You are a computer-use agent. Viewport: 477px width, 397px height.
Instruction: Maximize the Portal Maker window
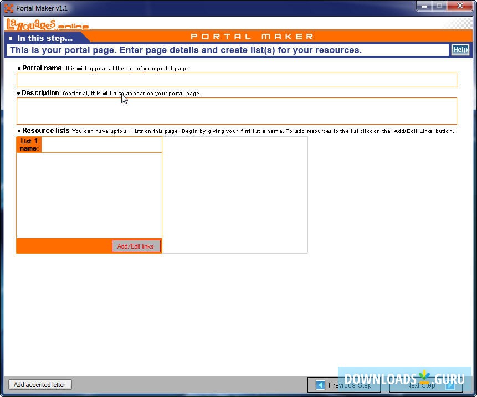[x=439, y=6]
